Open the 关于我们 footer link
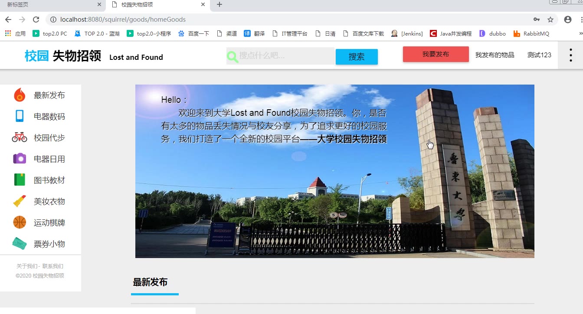 coord(27,266)
